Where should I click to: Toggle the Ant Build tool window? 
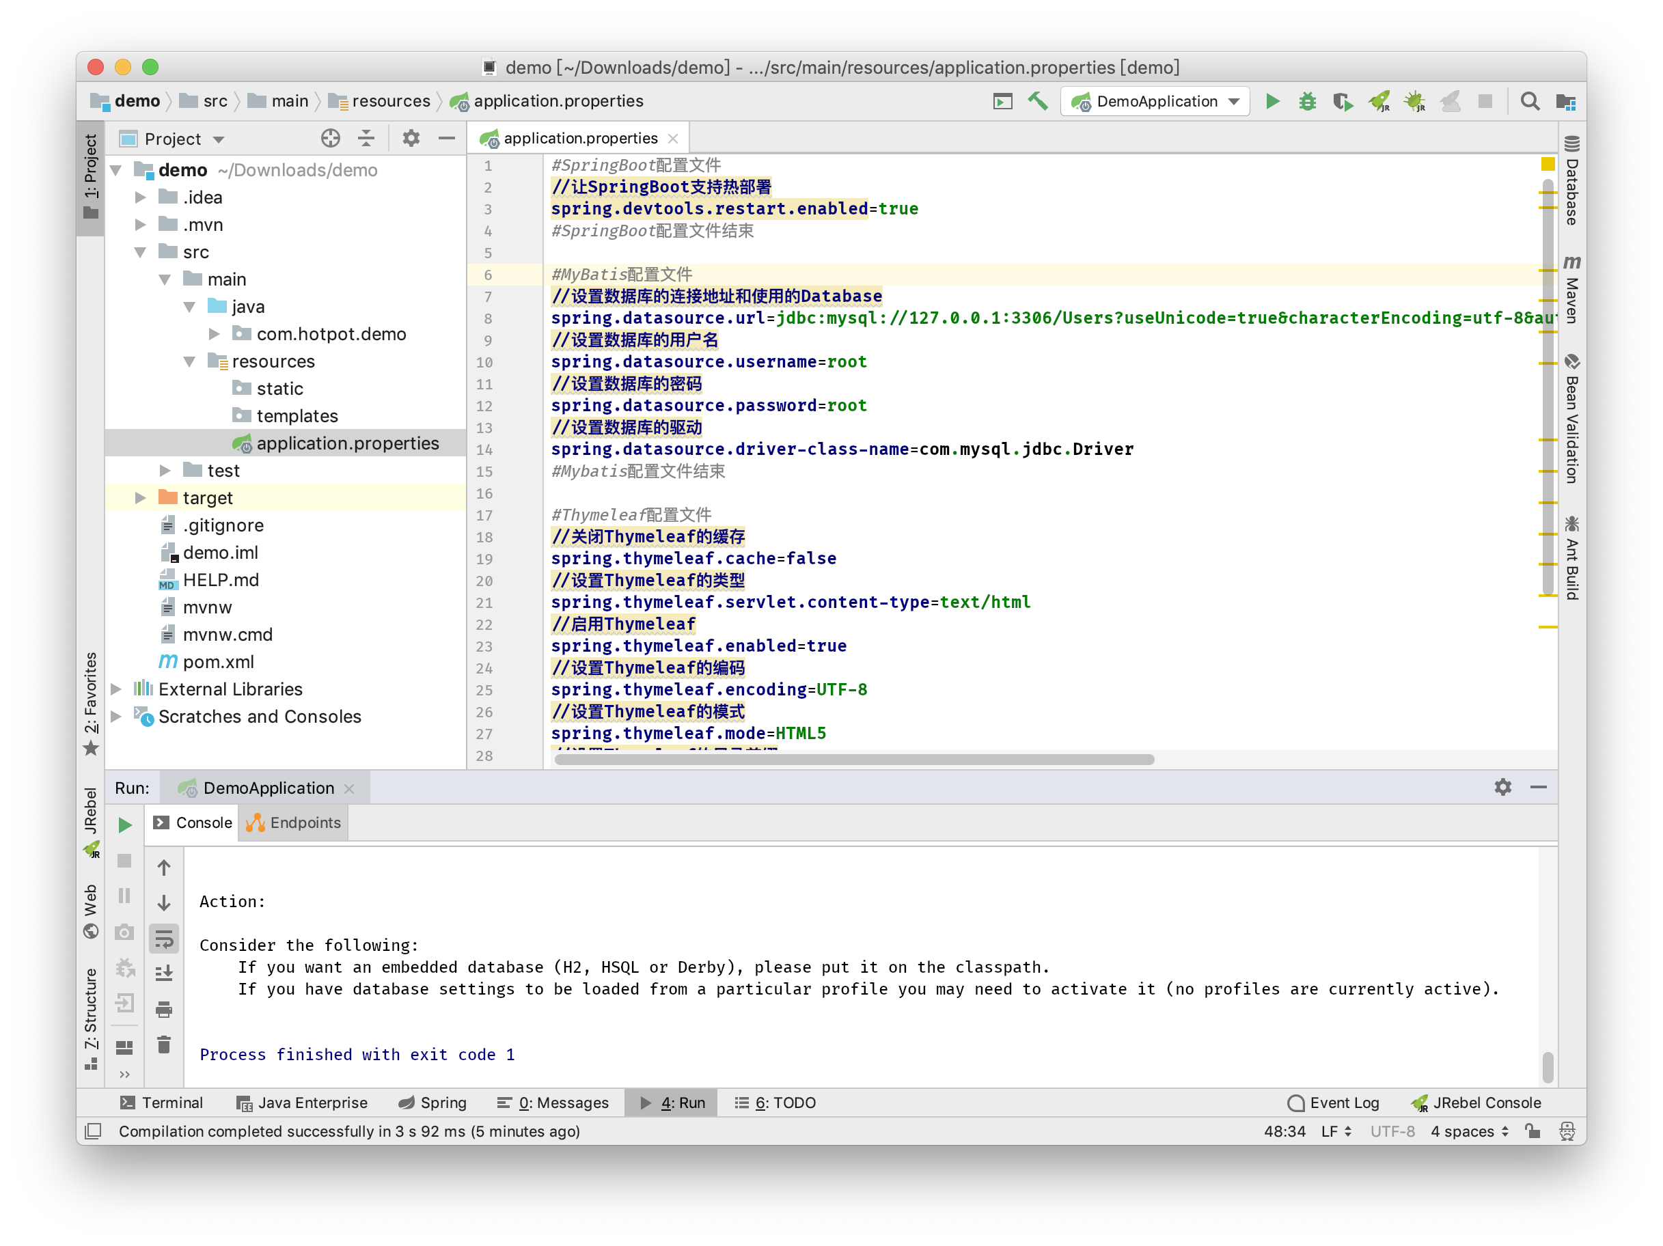1571,557
